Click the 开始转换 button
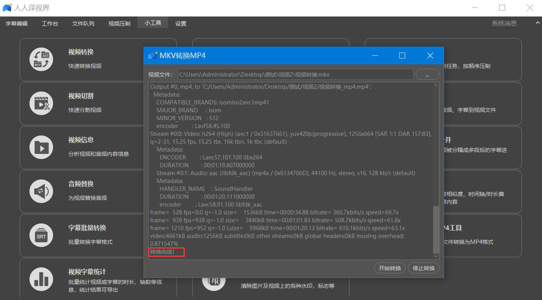The height and width of the screenshot is (300, 542). [x=390, y=268]
